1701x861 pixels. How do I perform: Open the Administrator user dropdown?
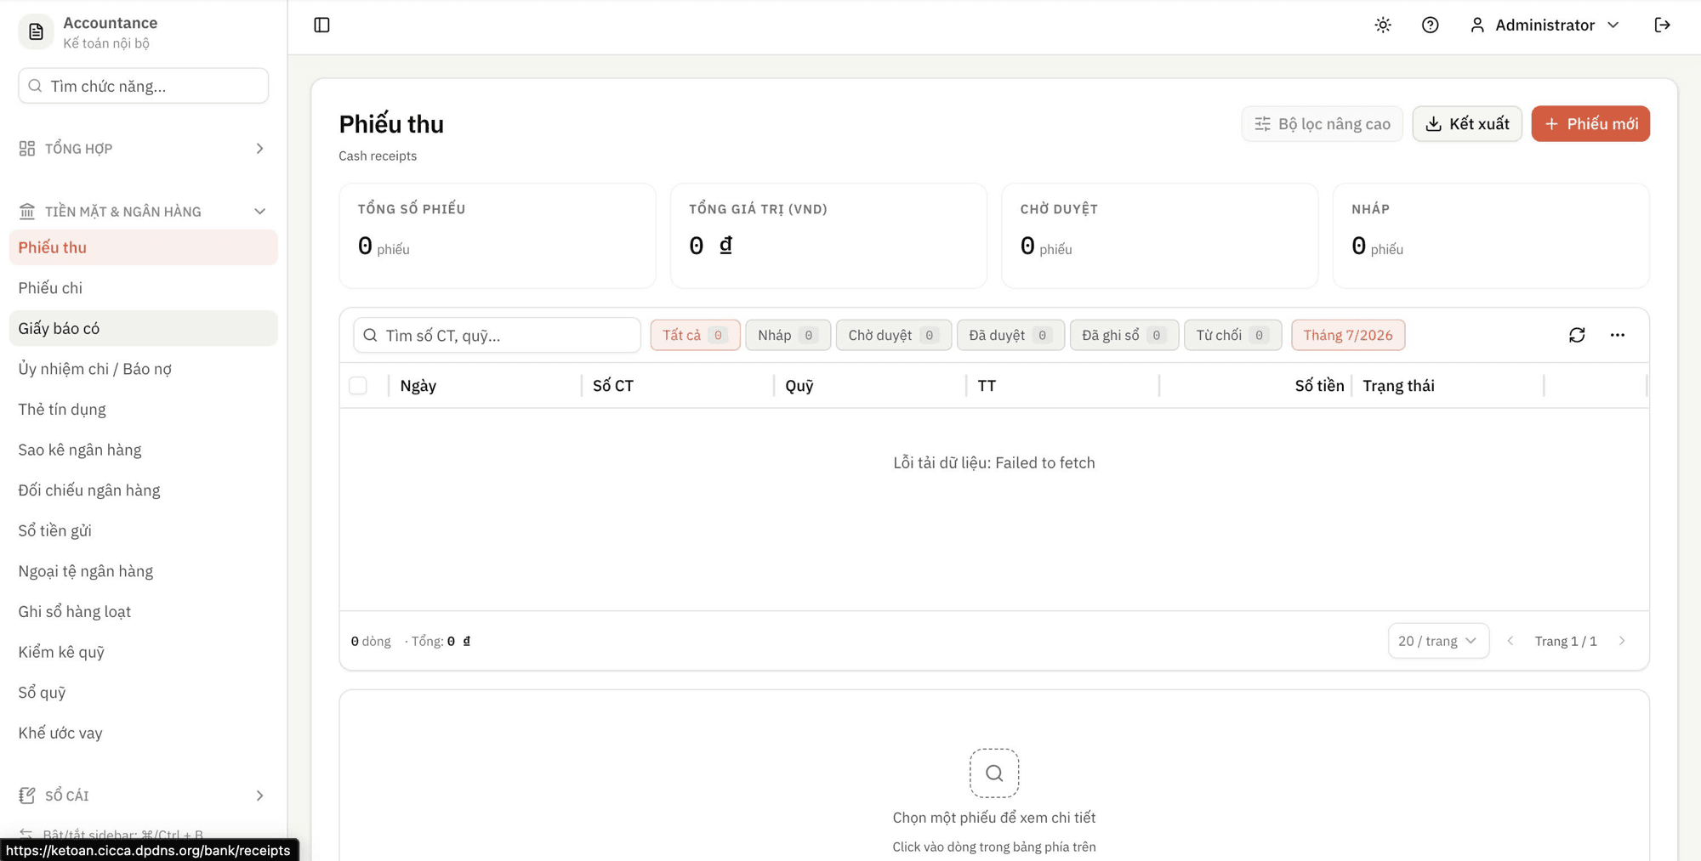coord(1545,25)
